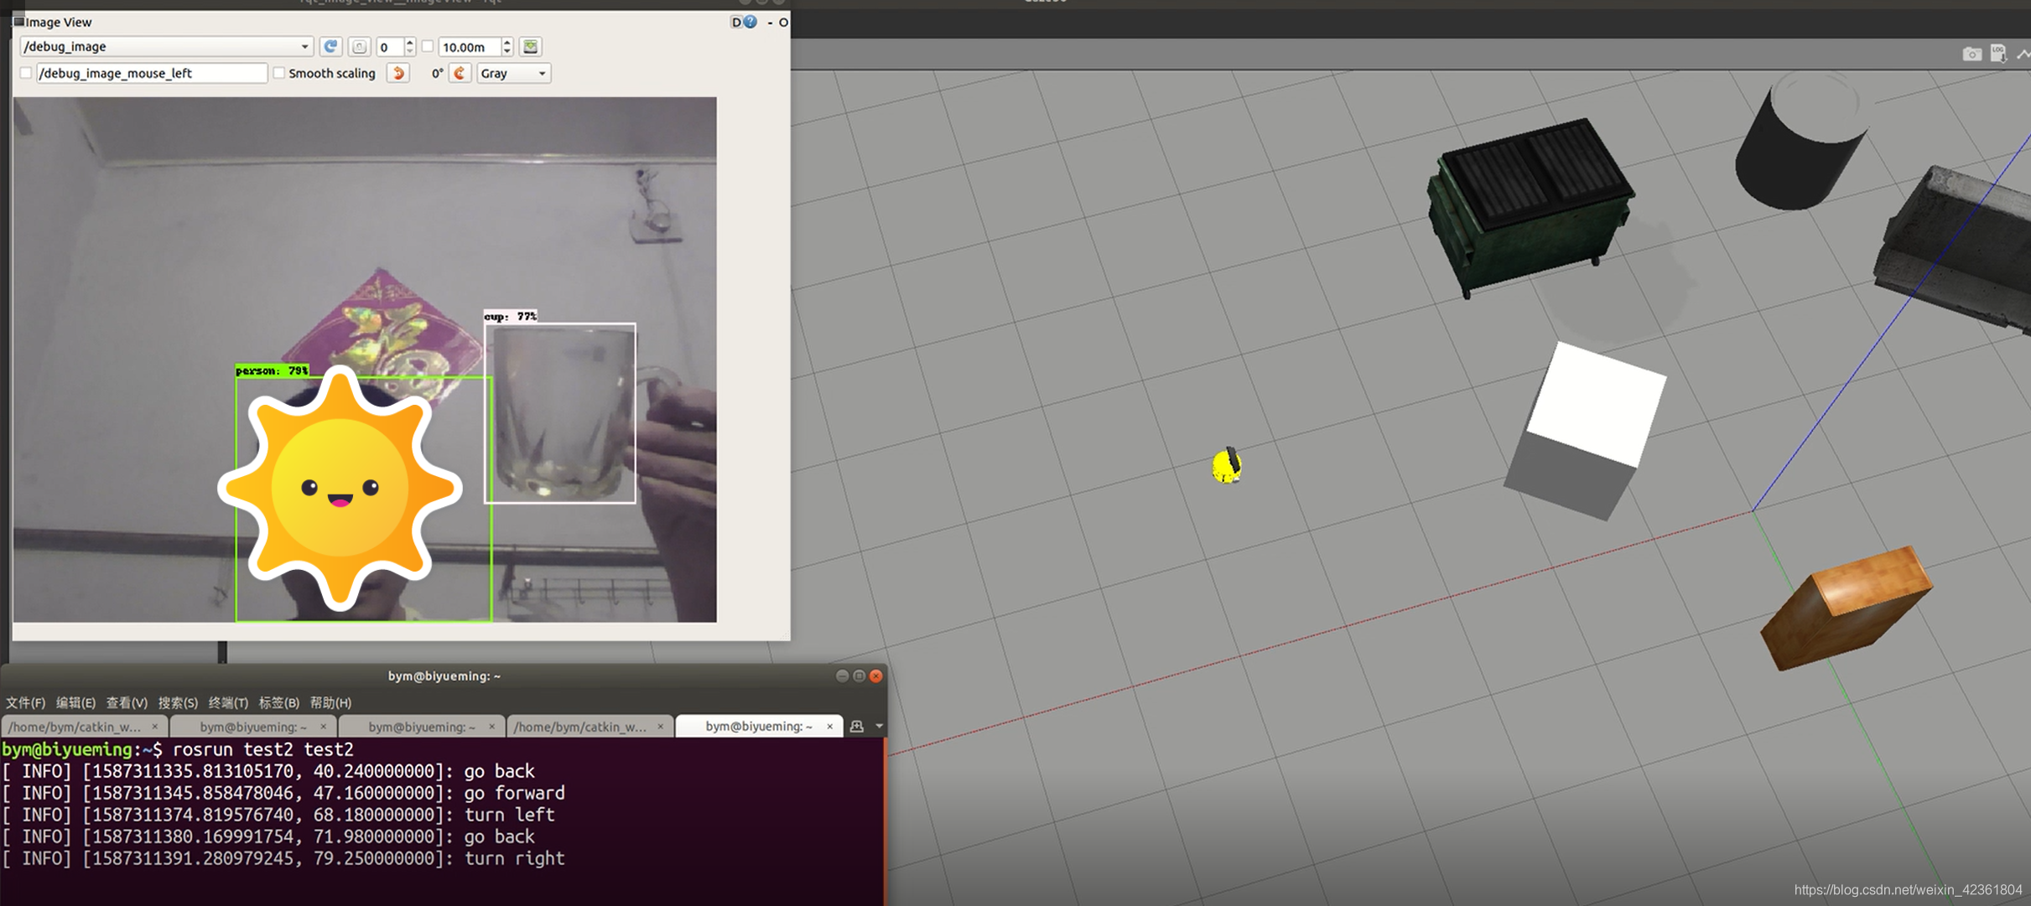Click the 'turn left' log line

pyautogui.click(x=278, y=815)
